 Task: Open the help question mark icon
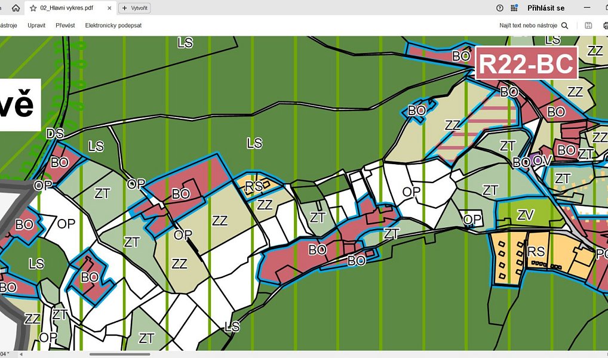(x=500, y=8)
